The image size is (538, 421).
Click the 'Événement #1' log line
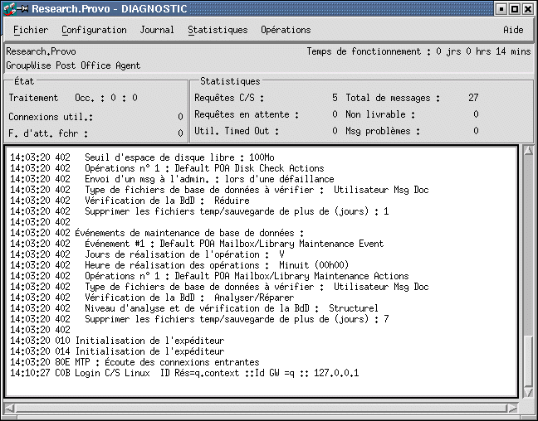coord(197,244)
